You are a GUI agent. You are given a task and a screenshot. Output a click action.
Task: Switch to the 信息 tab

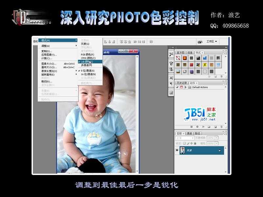[x=190, y=53]
